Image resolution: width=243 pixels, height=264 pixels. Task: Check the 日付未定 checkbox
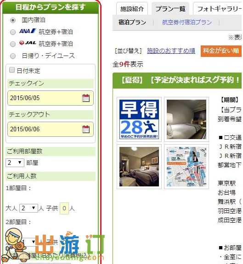click(x=12, y=70)
